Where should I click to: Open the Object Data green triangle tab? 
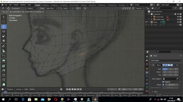pyautogui.click(x=147, y=88)
